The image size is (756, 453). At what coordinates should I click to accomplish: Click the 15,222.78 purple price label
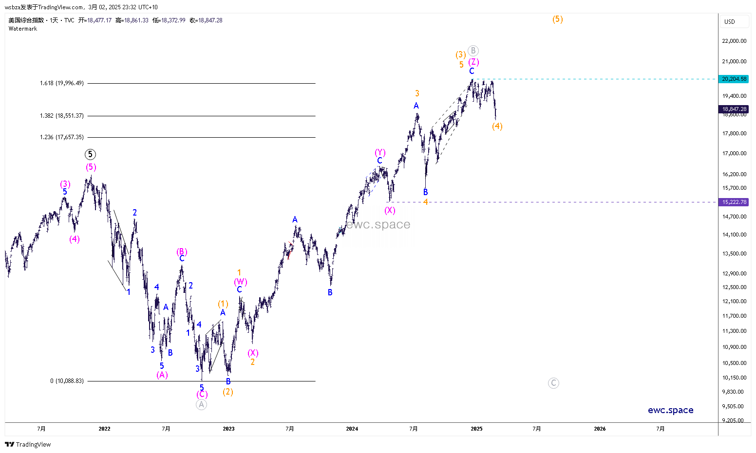click(x=734, y=202)
